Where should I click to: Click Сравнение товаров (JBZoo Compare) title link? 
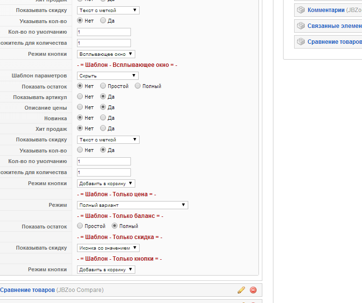[x=27, y=290]
